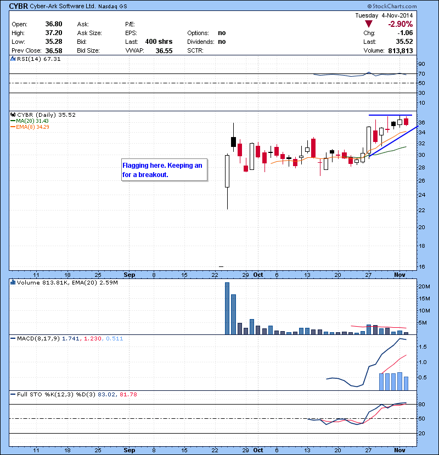Click the 20M volume axis label
The width and height of the screenshot is (439, 455).
[424, 286]
